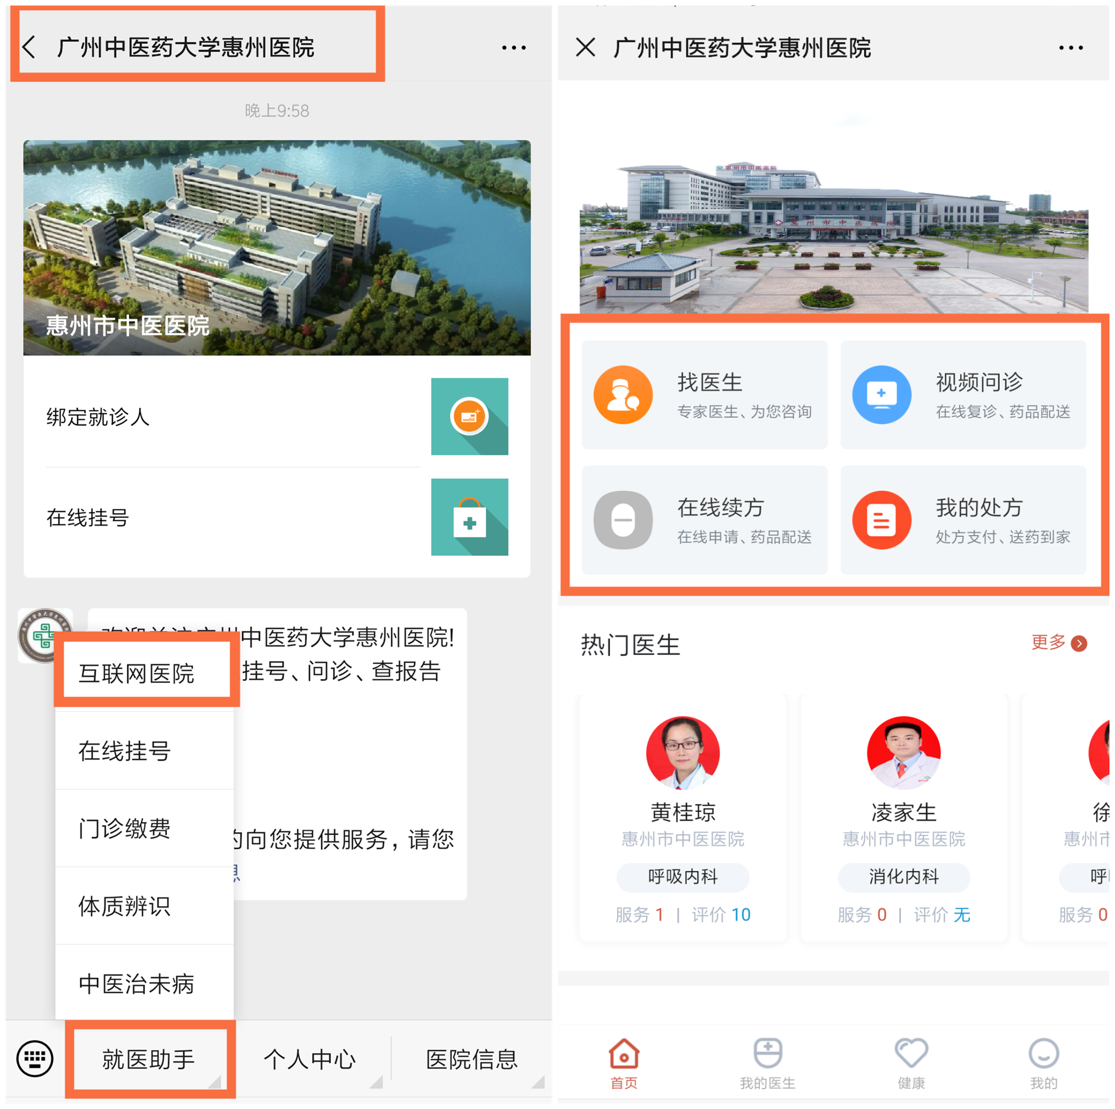Open the hospital avatar in the chat
1115x1109 pixels.
pos(45,635)
